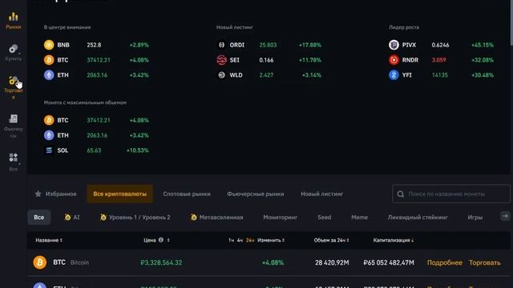This screenshot has height=288, width=513.
Task: Click BTC table capitalization ₽65 052 482,47M
Action: click(x=389, y=262)
